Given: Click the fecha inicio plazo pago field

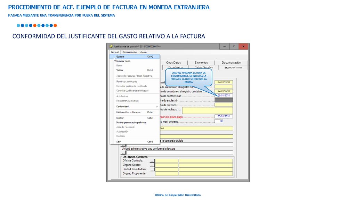Looking at the screenshot, I should pos(224,117).
